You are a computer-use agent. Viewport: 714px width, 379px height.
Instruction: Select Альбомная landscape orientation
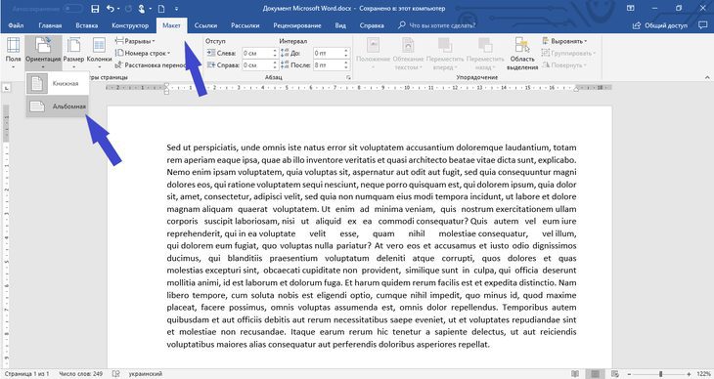57,106
